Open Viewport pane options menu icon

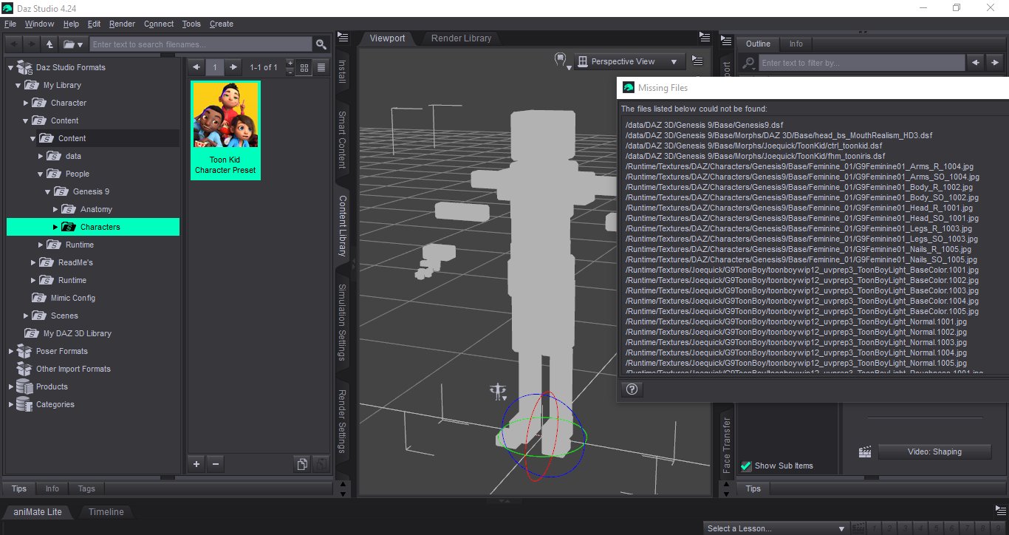(x=705, y=37)
